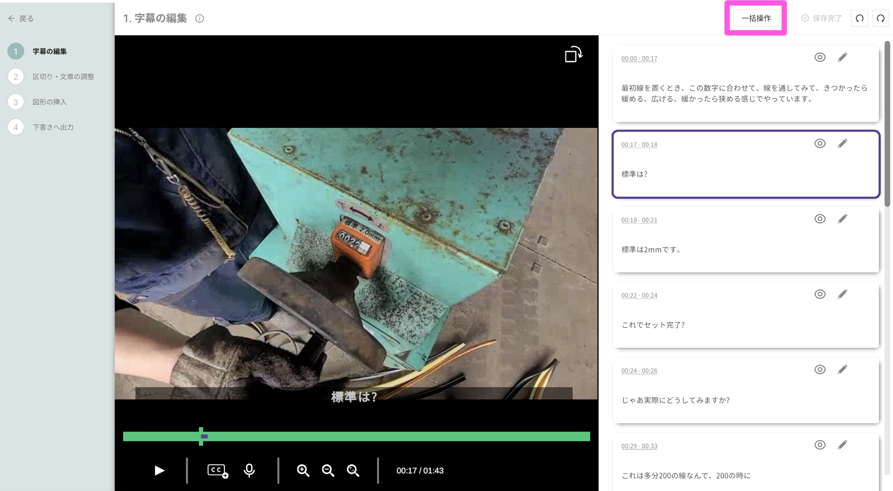Reset the timeline zoom magnifier
The width and height of the screenshot is (893, 491).
click(x=353, y=470)
